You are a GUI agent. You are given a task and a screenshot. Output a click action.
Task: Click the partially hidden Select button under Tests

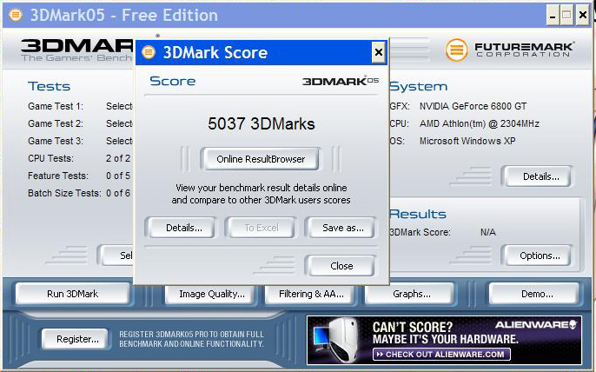116,256
